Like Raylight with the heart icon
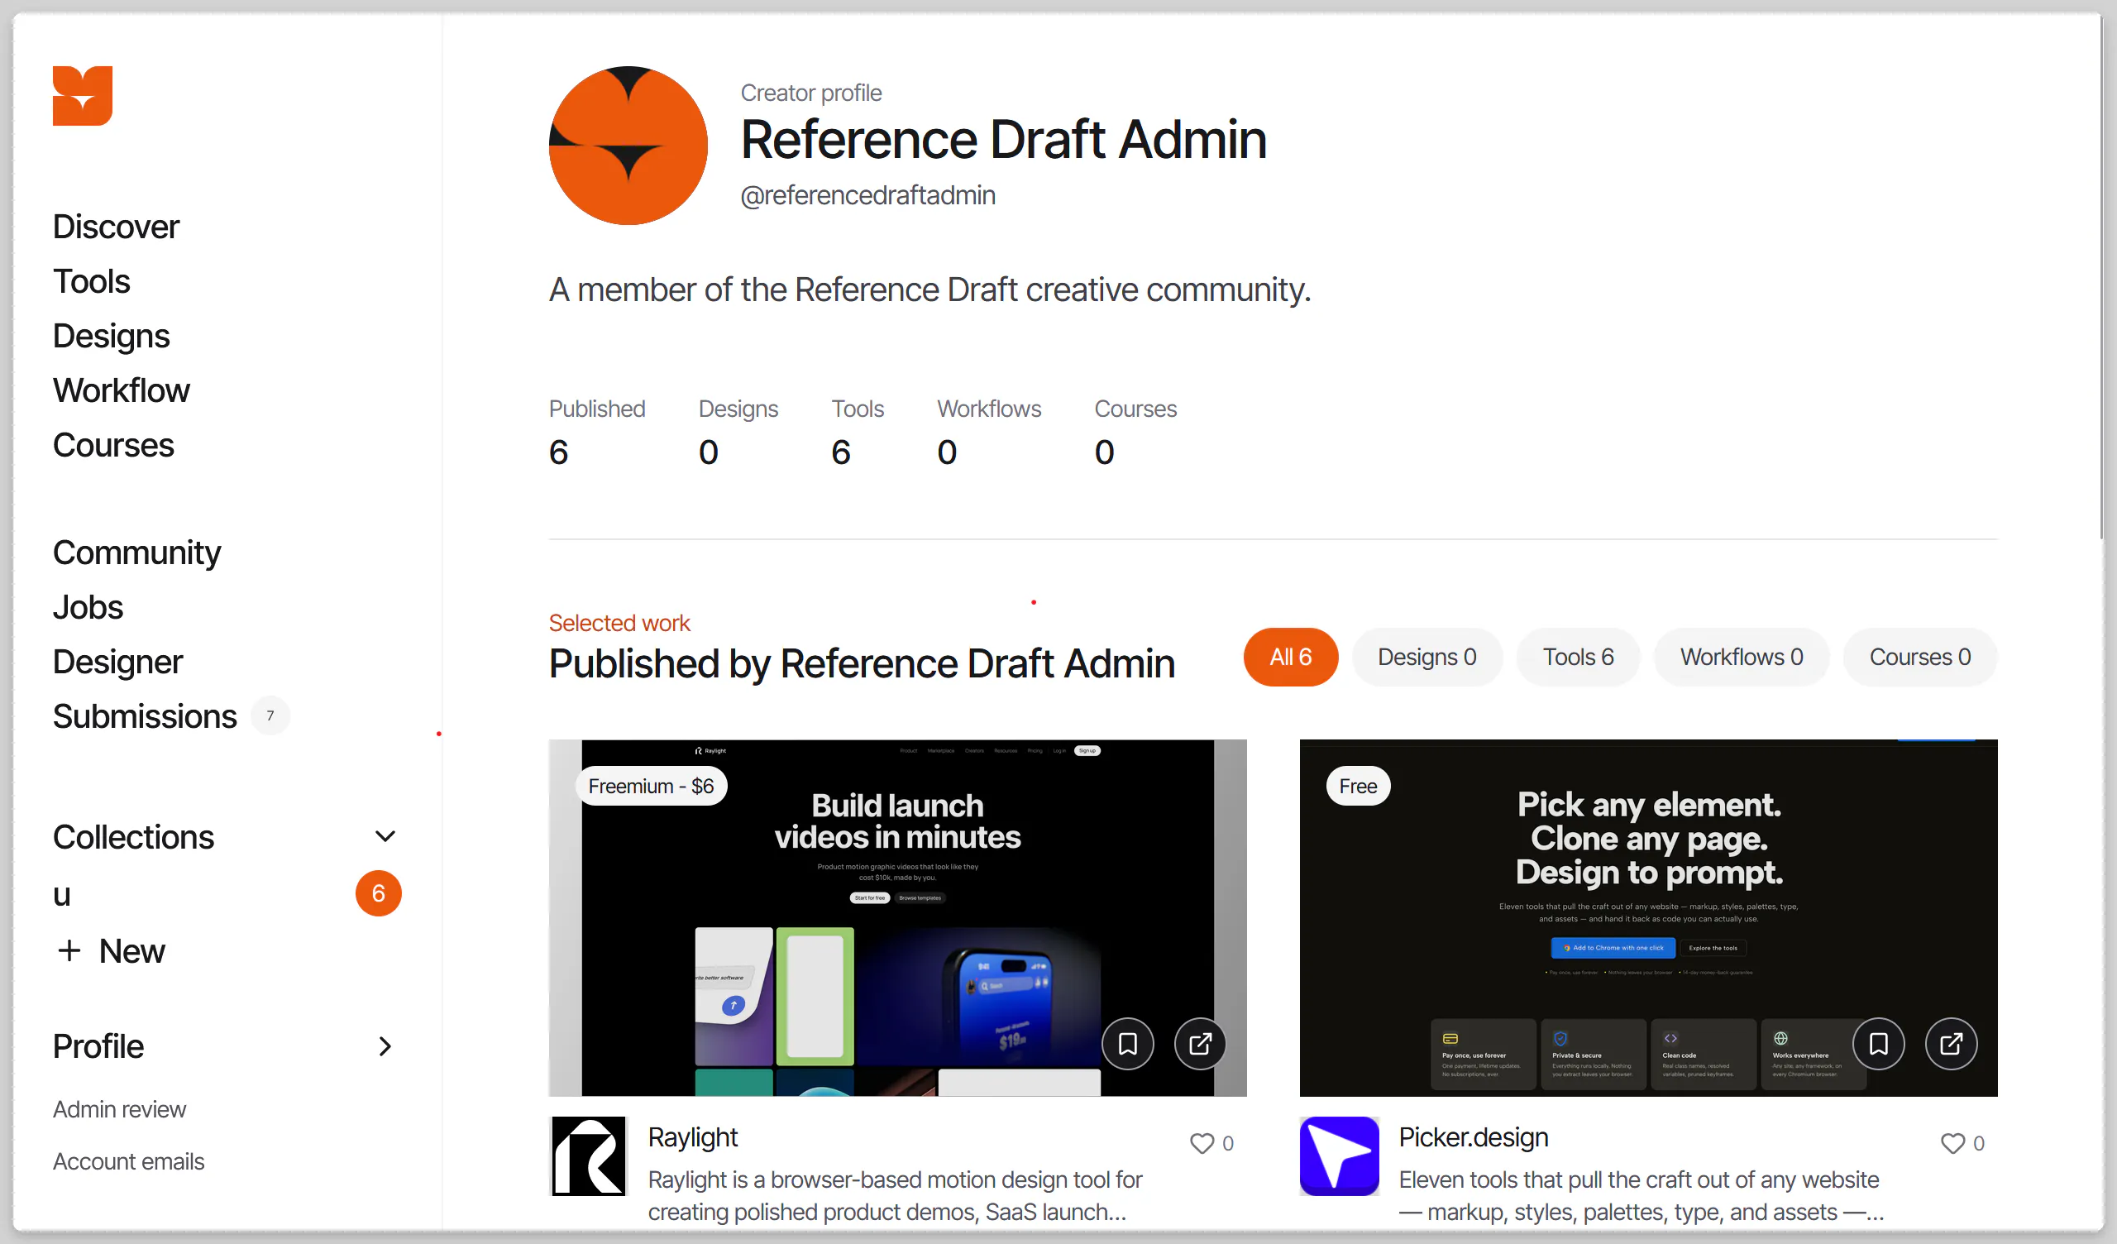 (x=1202, y=1143)
